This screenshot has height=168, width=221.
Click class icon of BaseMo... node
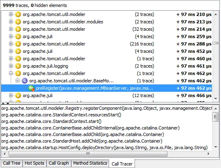(25, 81)
